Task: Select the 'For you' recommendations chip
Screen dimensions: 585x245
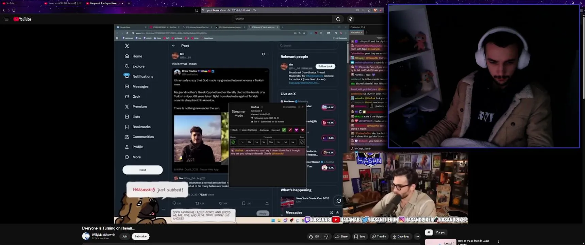Action: click(441, 232)
